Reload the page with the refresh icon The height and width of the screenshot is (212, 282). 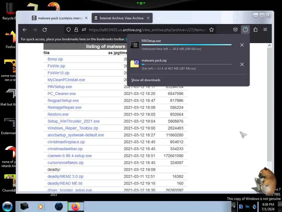tap(45, 30)
